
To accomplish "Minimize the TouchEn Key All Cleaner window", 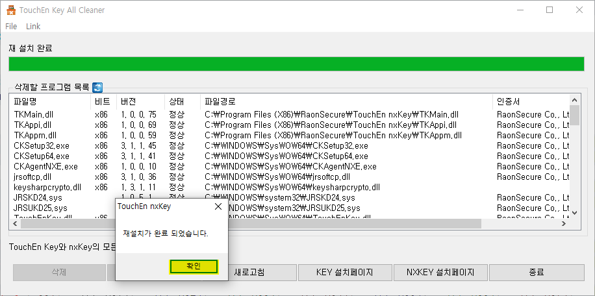I will coord(520,10).
